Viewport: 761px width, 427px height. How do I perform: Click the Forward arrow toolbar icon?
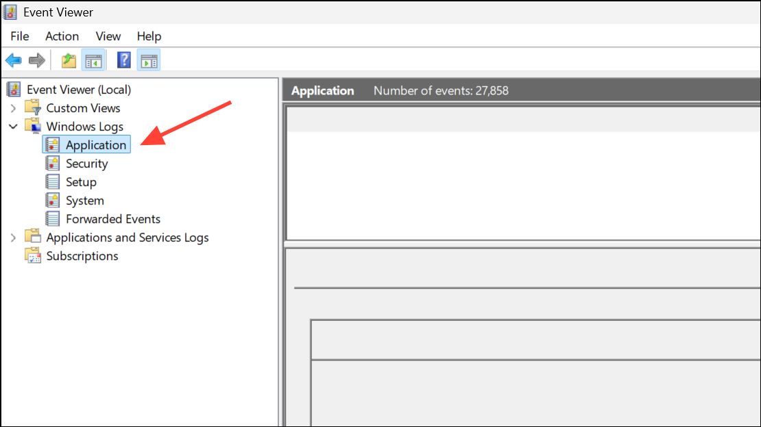37,61
